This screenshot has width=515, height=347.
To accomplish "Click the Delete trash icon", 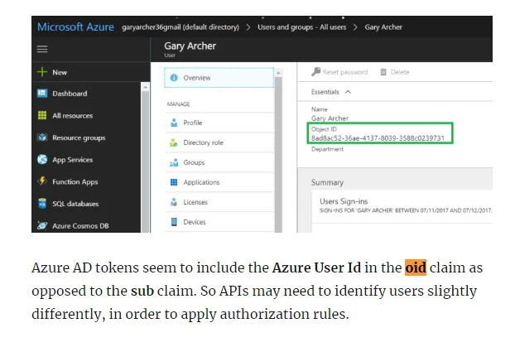I will pos(383,71).
